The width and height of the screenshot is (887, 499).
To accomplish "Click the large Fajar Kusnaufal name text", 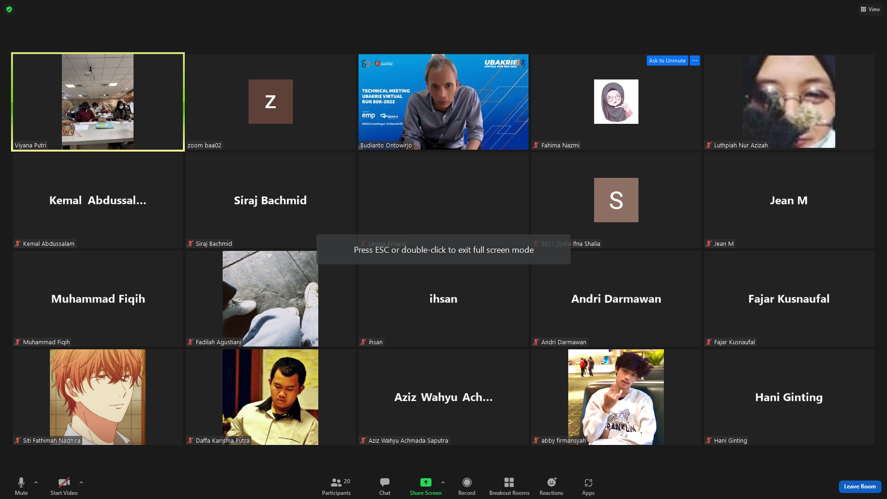I will click(x=789, y=298).
